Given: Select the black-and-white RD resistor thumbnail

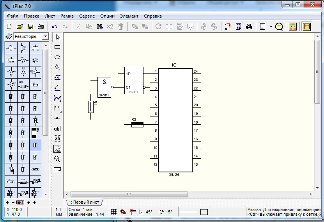Looking at the screenshot, I should click(35, 133).
